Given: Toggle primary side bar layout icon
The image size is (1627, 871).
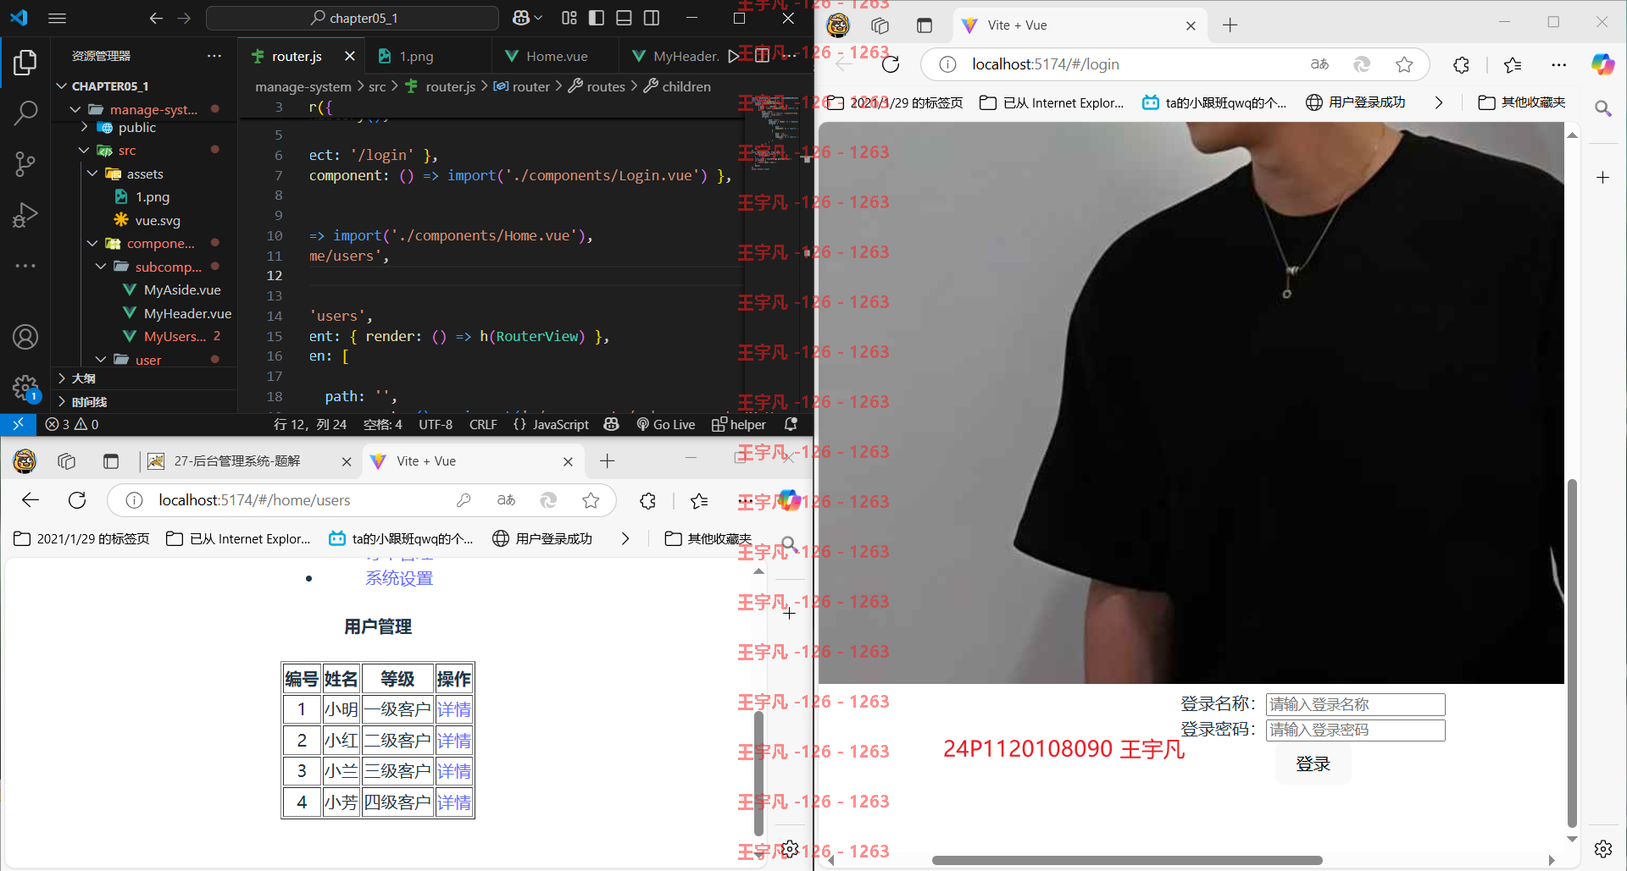Looking at the screenshot, I should (x=597, y=18).
